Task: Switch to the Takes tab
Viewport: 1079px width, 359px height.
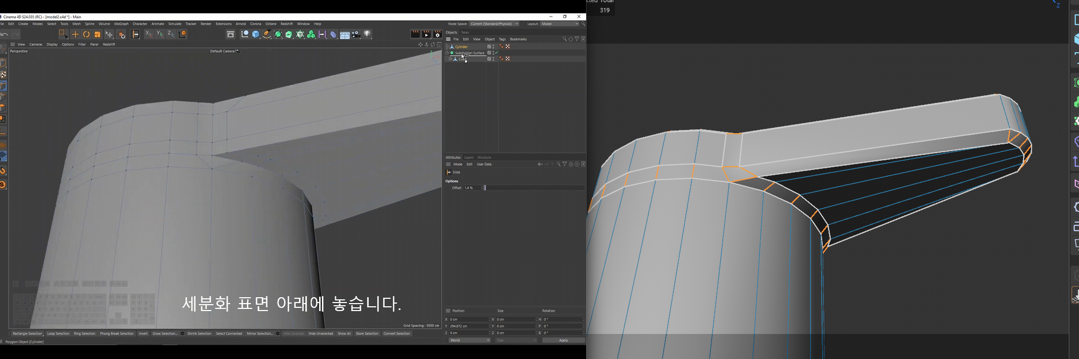Action: click(465, 32)
